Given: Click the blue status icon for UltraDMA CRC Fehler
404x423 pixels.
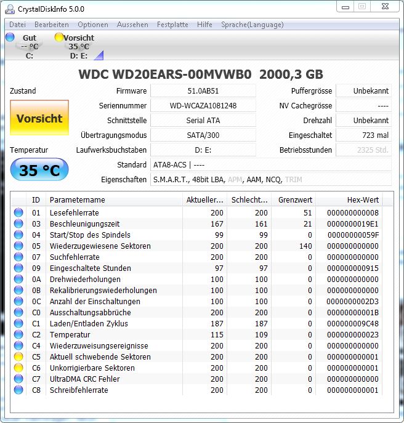Looking at the screenshot, I should click(18, 379).
